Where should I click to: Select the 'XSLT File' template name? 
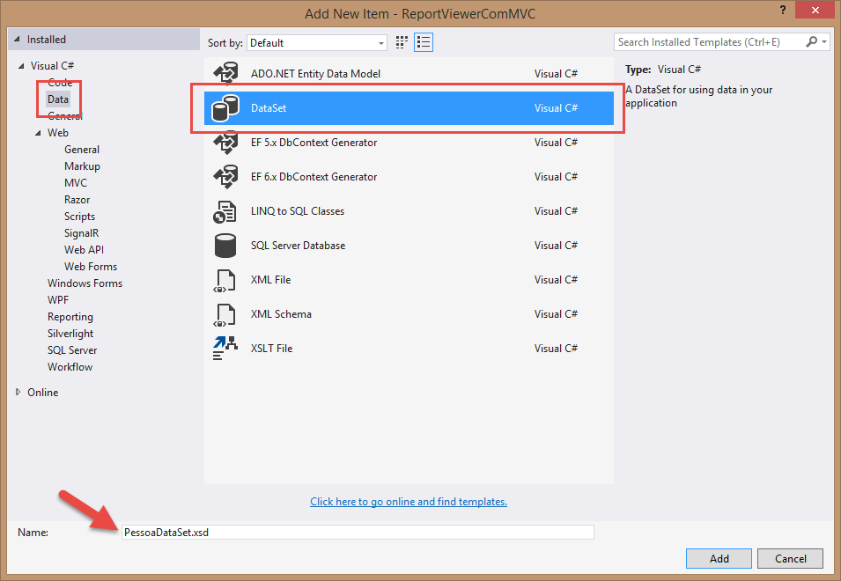tap(272, 349)
